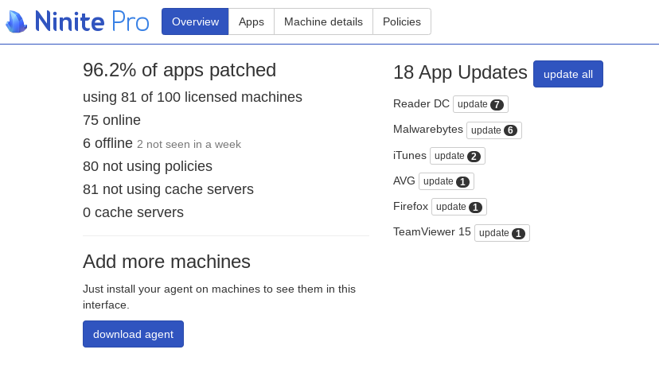
Task: Update Malwarebytes on 6 machines
Action: click(x=493, y=130)
